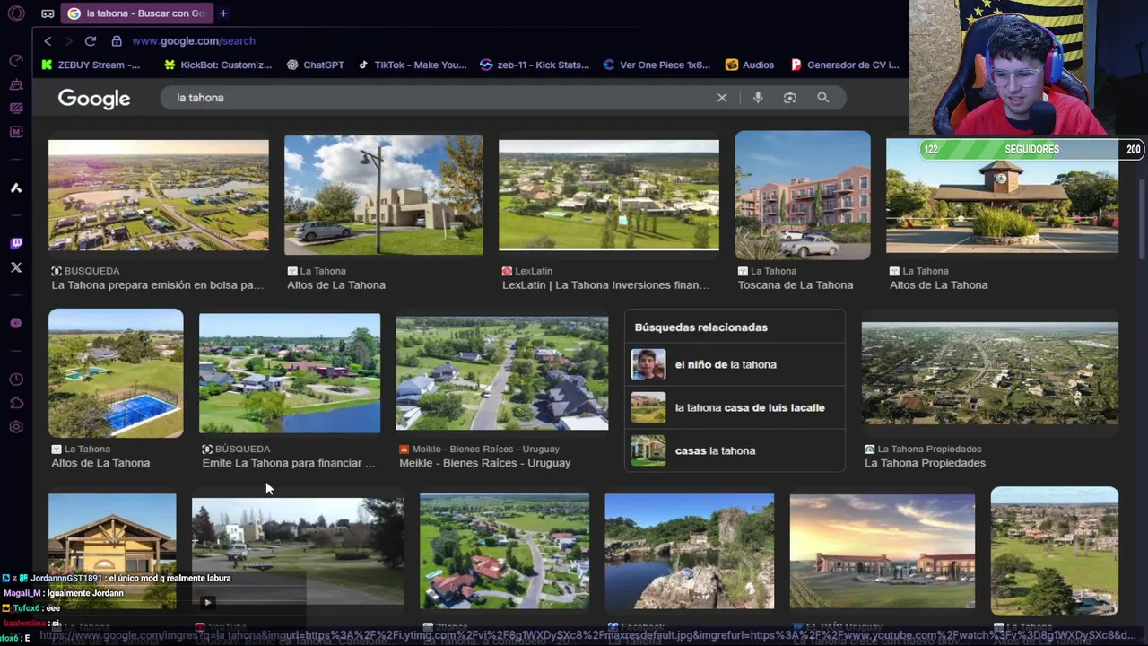
Task: Select the 'la tahona - Buscar con Google' tab
Action: tap(137, 13)
